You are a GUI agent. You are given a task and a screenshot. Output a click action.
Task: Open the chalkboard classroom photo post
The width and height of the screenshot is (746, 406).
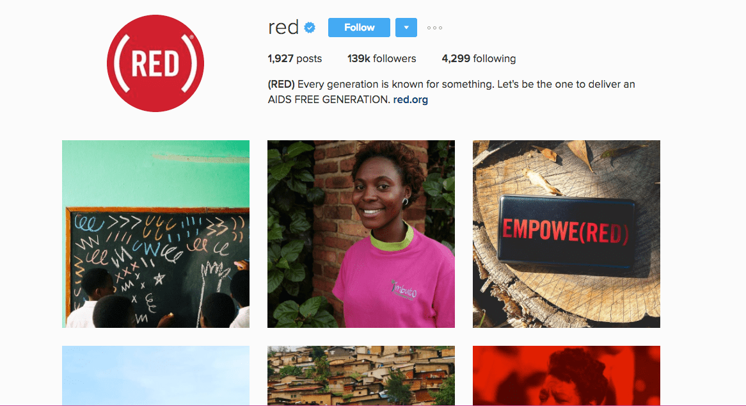pyautogui.click(x=155, y=234)
